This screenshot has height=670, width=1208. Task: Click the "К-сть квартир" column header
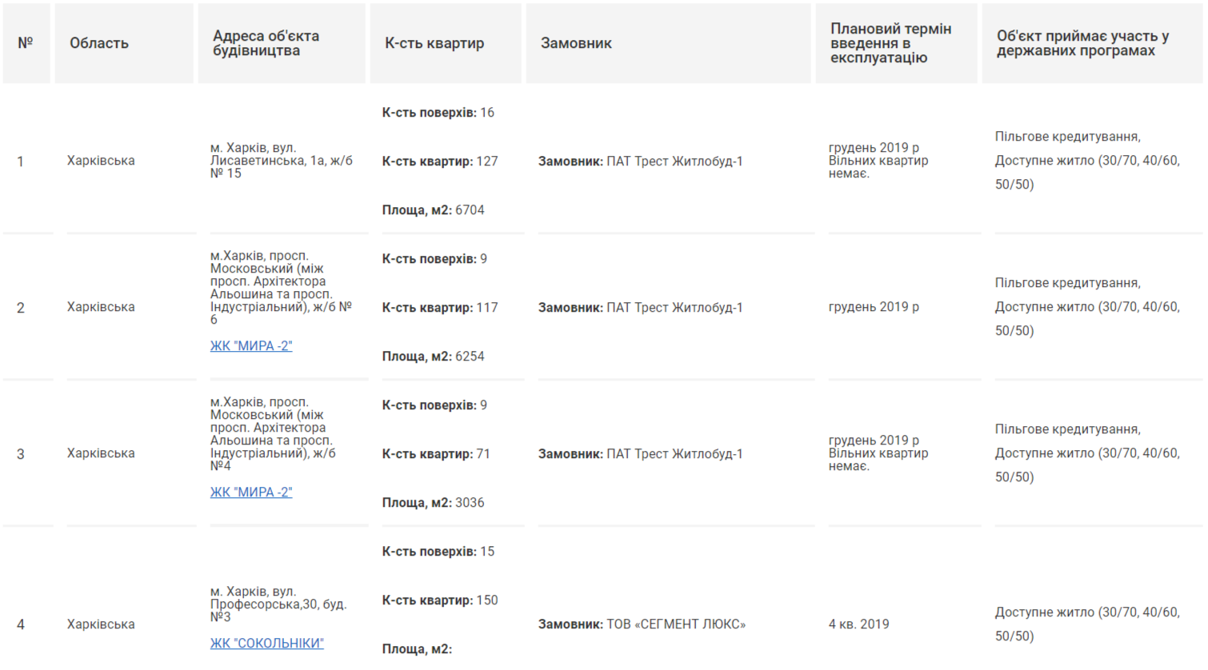tap(434, 43)
